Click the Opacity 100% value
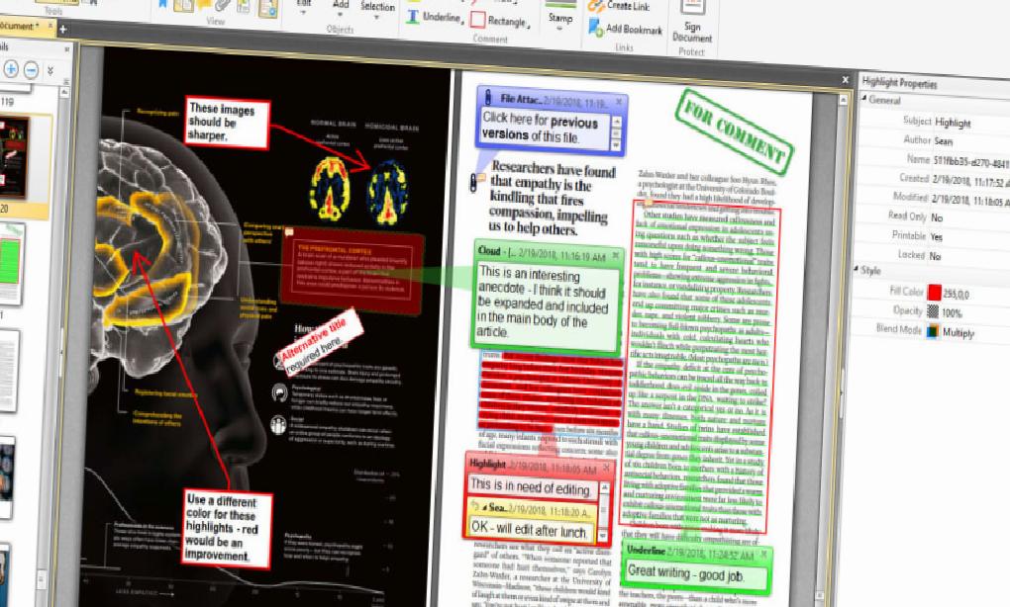Screen dimensions: 1010x607 coord(952,313)
